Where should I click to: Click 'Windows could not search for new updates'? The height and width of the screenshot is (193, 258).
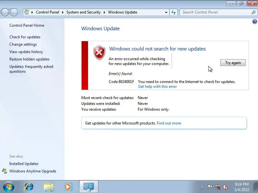pyautogui.click(x=157, y=49)
